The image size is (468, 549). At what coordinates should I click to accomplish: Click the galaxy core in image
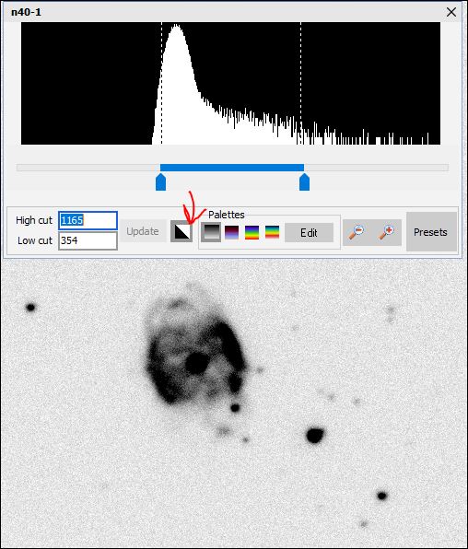[x=197, y=363]
